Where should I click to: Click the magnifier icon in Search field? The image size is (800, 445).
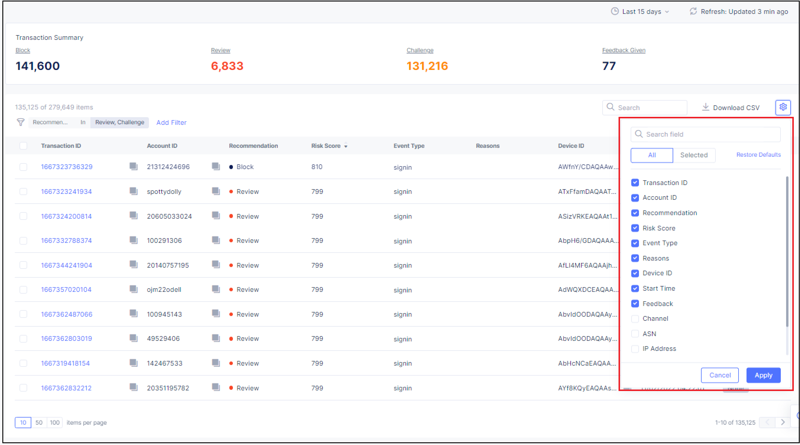pyautogui.click(x=639, y=134)
